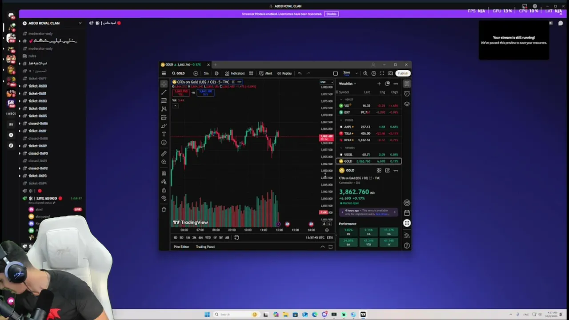569x320 pixels.
Task: Select NFLX row in watchlist
Action: (x=369, y=140)
